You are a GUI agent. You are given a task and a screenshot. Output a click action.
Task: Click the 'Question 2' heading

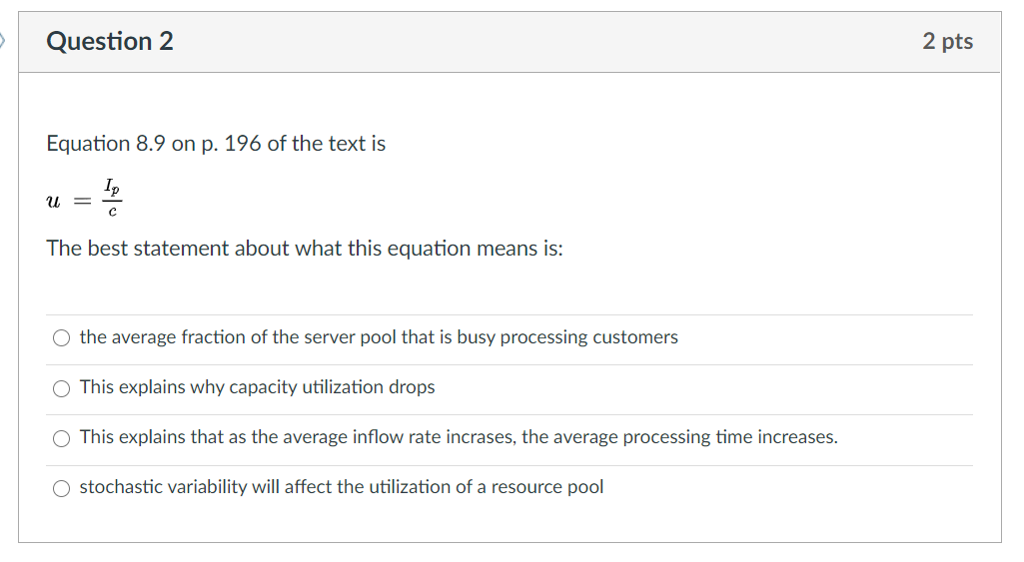coord(110,41)
